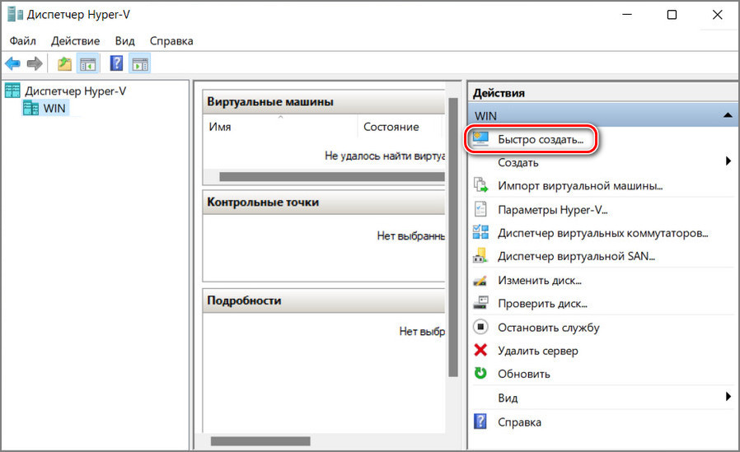Click the Действия pane title
The image size is (740, 452).
[499, 93]
